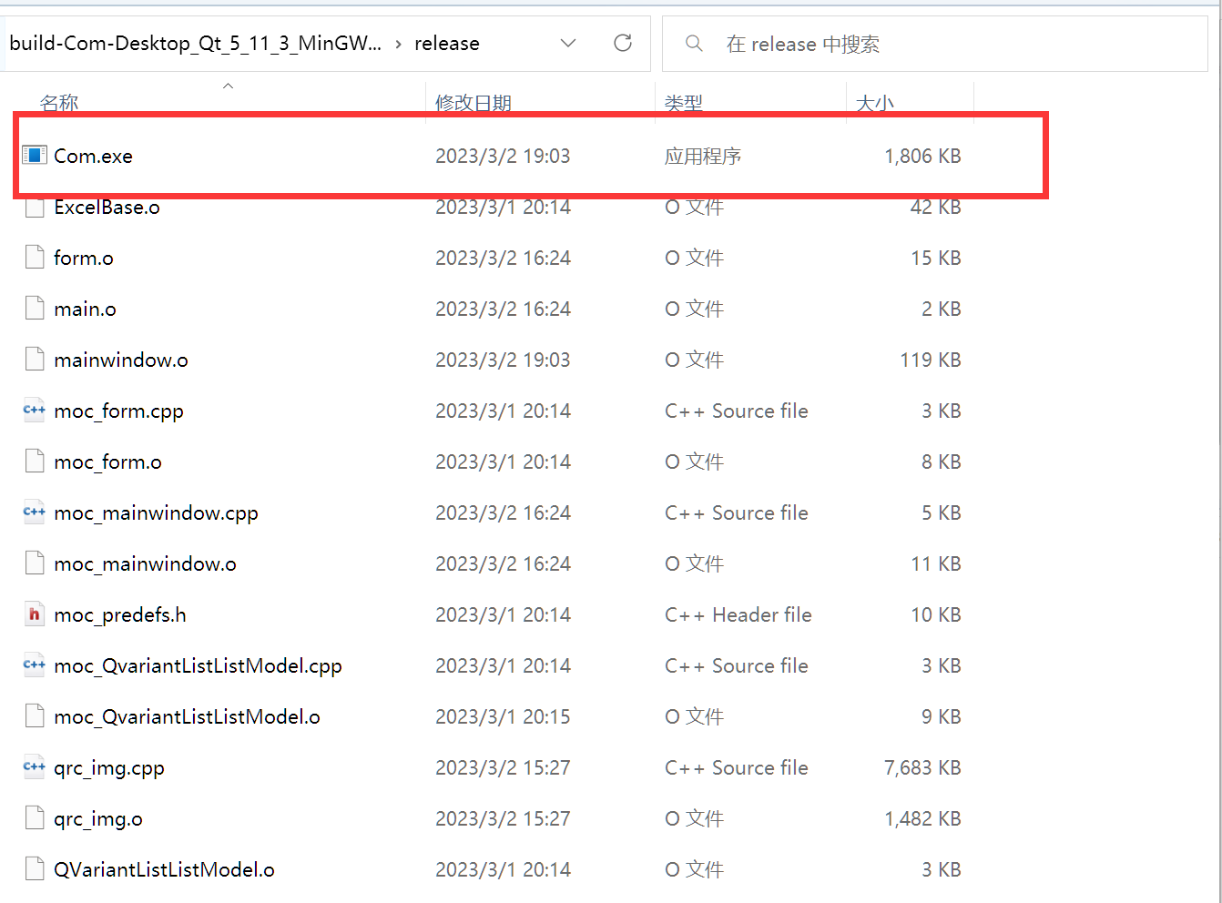Click the Com.exe application icon
Viewport: 1222px width, 903px height.
[x=35, y=156]
